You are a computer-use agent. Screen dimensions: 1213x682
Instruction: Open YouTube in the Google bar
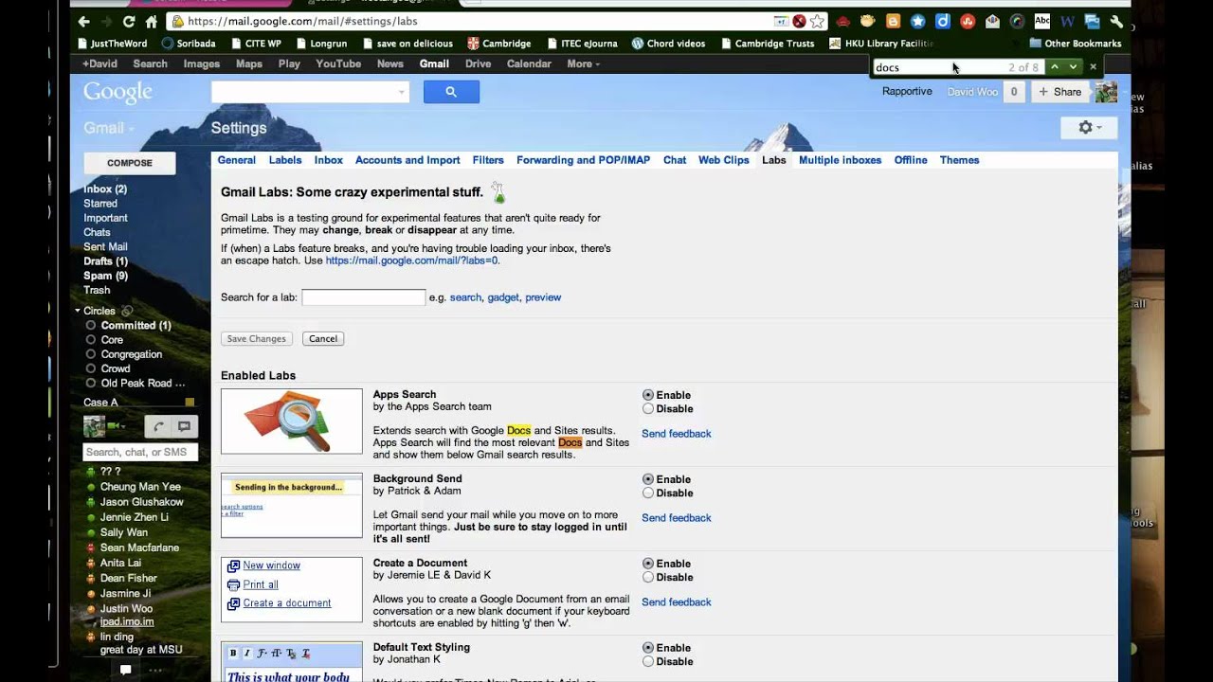click(x=338, y=64)
